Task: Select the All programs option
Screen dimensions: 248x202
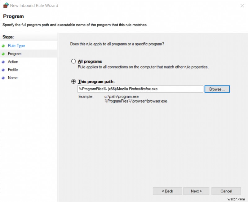Action: [x=73, y=61]
